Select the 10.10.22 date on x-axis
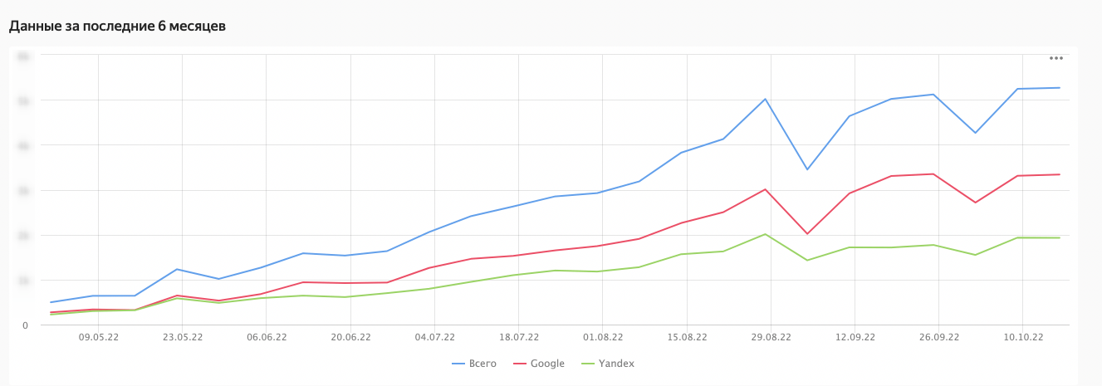Screen dimensions: 1102x386 (1024, 337)
